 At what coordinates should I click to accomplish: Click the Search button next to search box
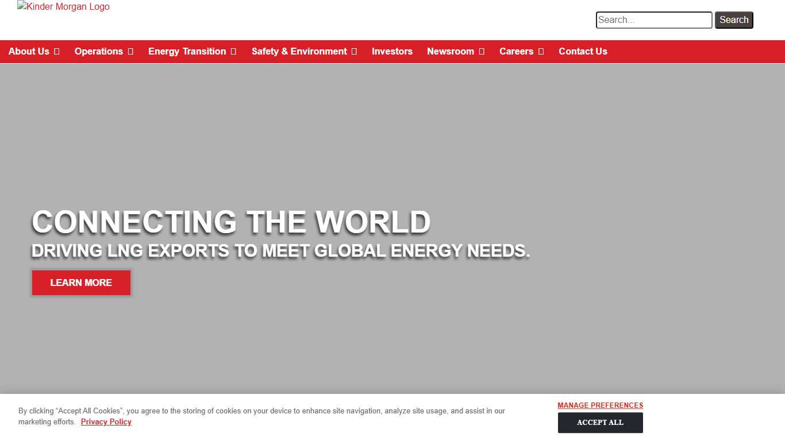[x=734, y=20]
